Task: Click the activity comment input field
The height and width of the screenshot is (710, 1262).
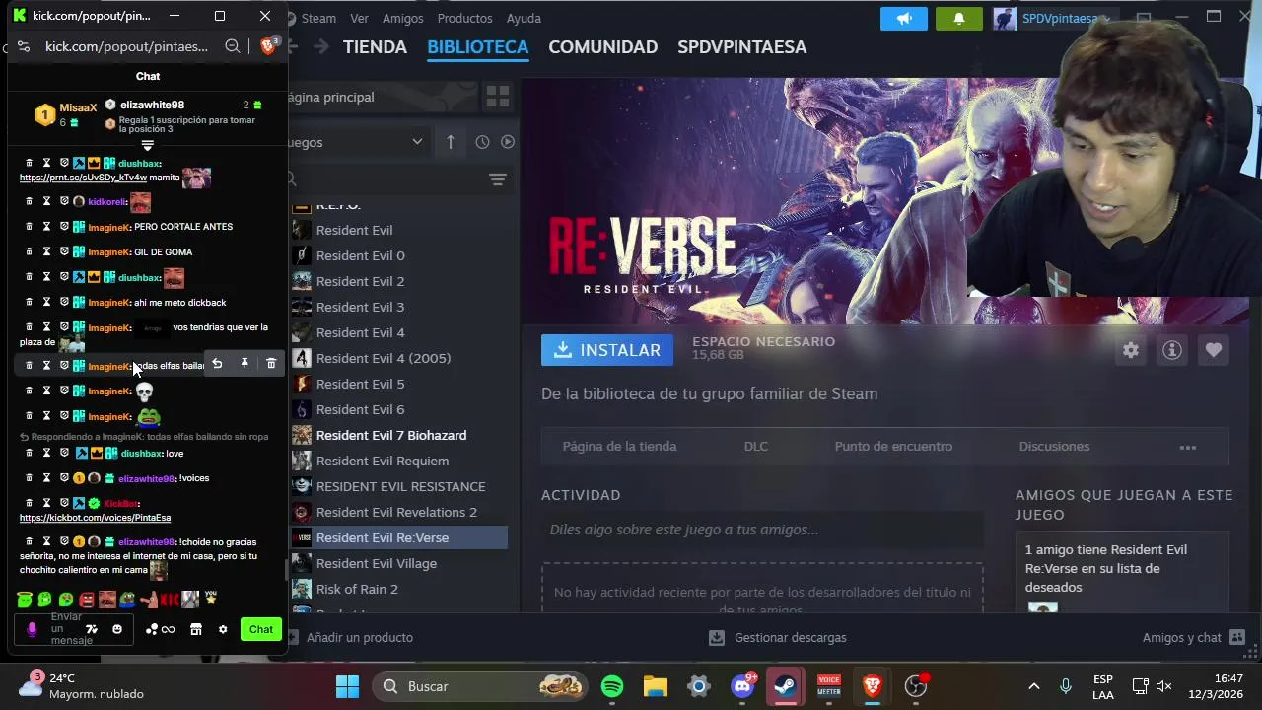Action: pos(761,530)
